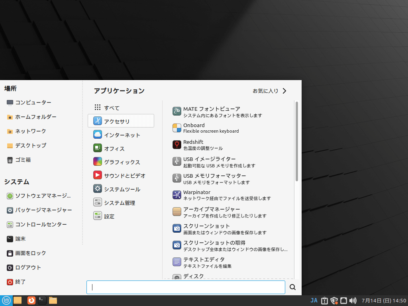Select オフィス category
Image resolution: width=408 pixels, height=306 pixels.
(121, 148)
